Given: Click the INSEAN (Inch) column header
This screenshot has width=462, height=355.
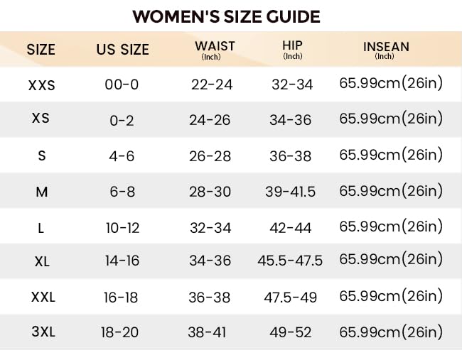Looking at the screenshot, I should [386, 50].
